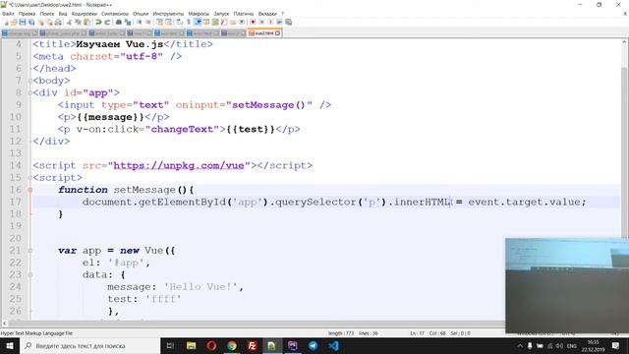Viewport: 629px width, 354px height.
Task: Start macro recording with red button
Action: coord(253,22)
